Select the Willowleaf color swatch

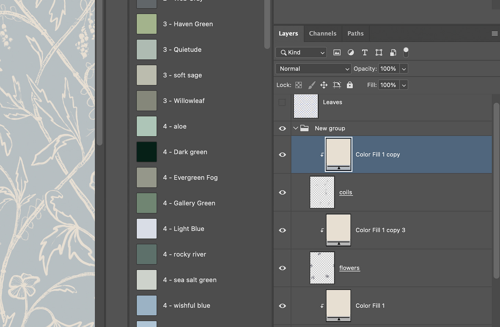pos(147,101)
